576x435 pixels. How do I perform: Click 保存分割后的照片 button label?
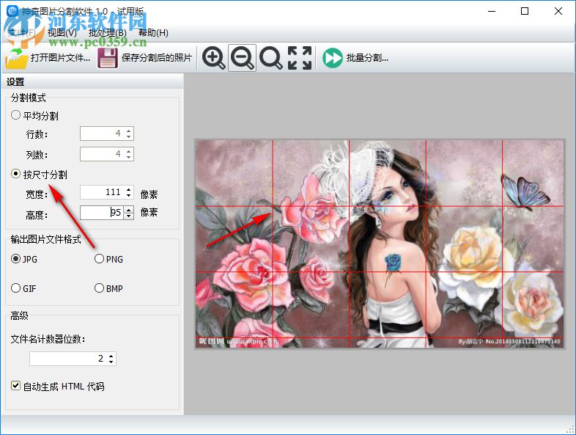click(x=157, y=58)
